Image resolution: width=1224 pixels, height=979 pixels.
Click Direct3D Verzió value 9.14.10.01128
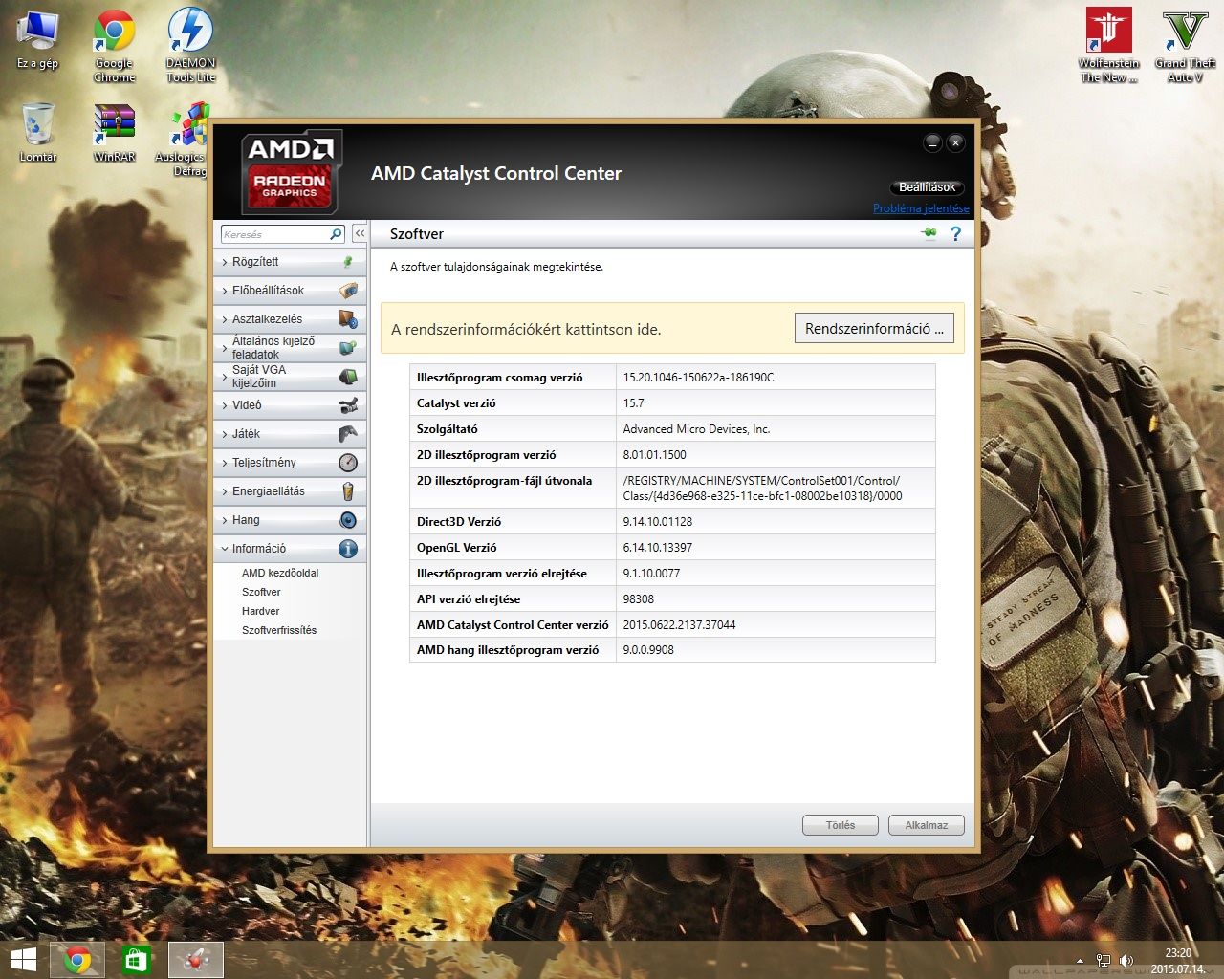(658, 522)
